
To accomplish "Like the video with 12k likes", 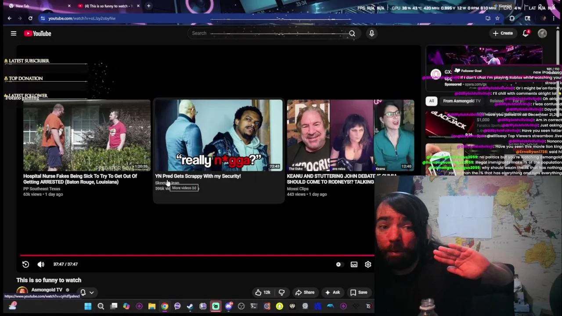I will pos(263,292).
